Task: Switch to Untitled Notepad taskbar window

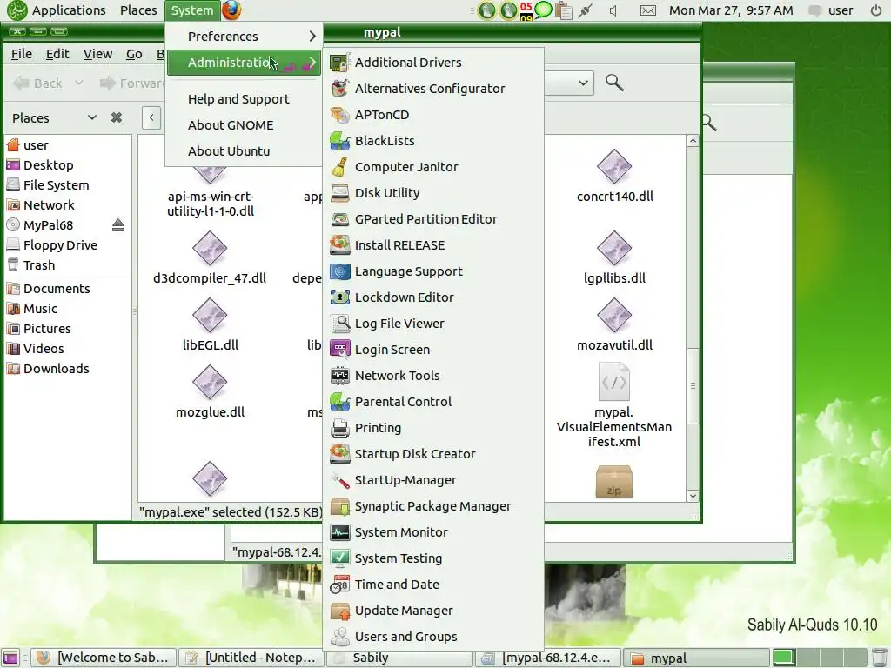Action: coord(251,658)
